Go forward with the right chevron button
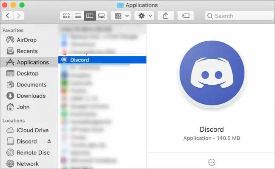The height and width of the screenshot is (169, 275). pyautogui.click(x=19, y=16)
